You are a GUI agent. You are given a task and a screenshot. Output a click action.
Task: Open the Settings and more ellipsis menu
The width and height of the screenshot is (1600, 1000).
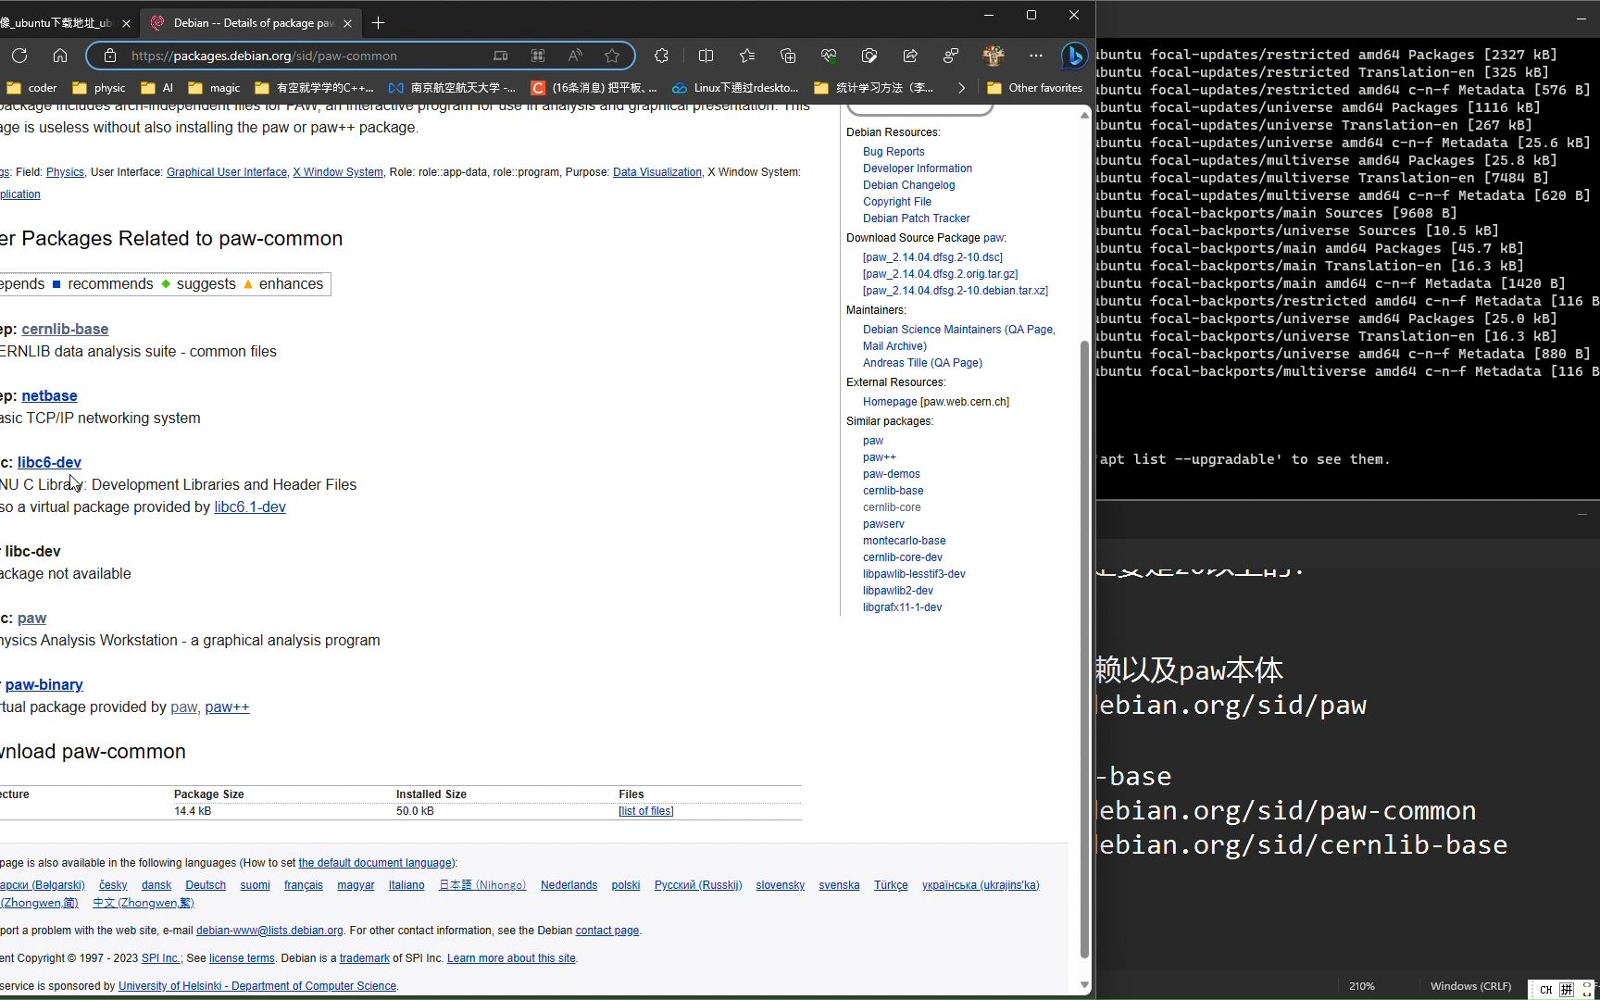coord(1035,56)
